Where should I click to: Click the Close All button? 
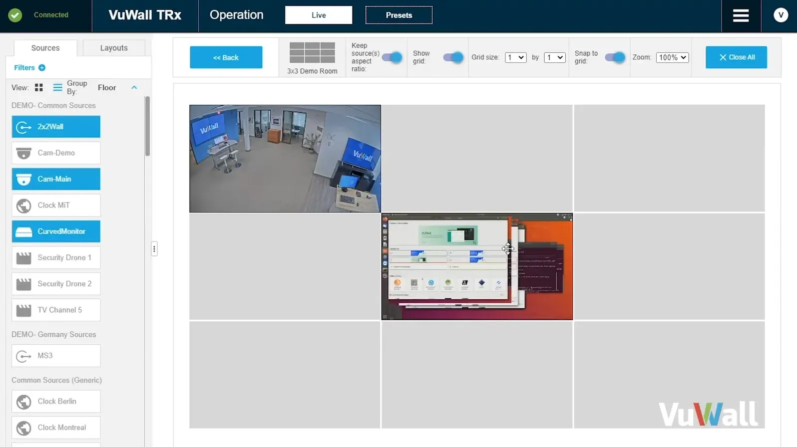736,57
